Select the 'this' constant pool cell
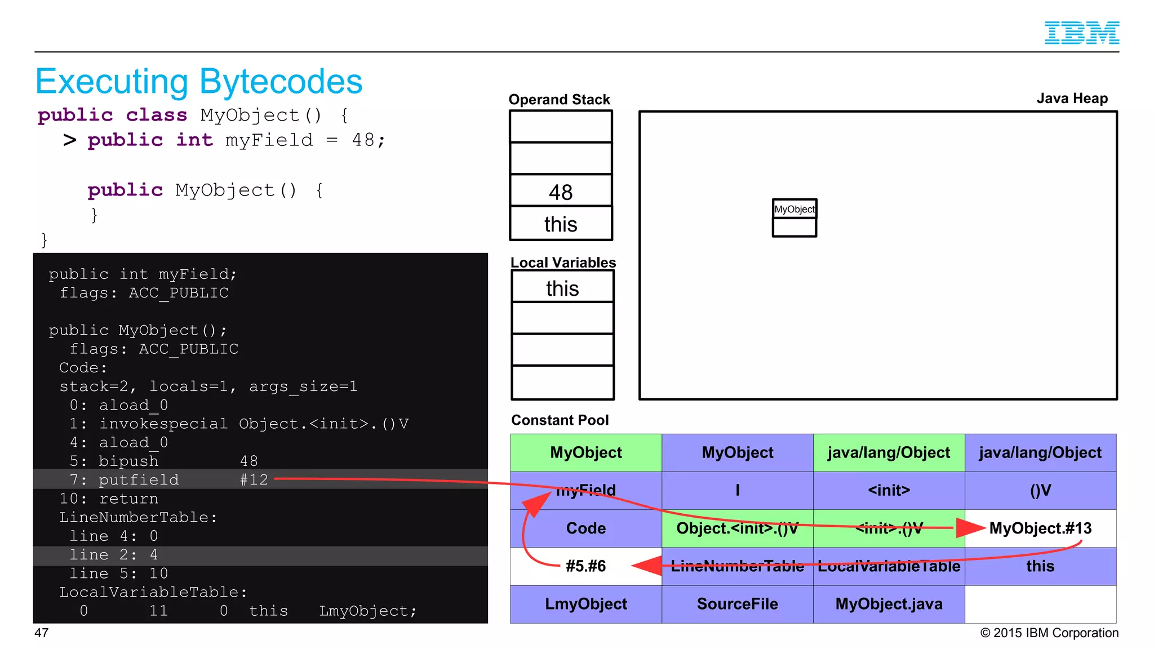 coord(1040,566)
